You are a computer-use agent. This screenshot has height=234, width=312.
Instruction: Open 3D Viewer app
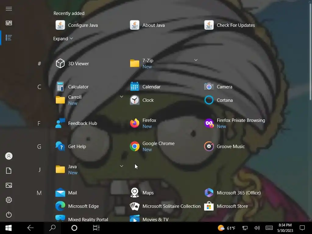(72, 64)
